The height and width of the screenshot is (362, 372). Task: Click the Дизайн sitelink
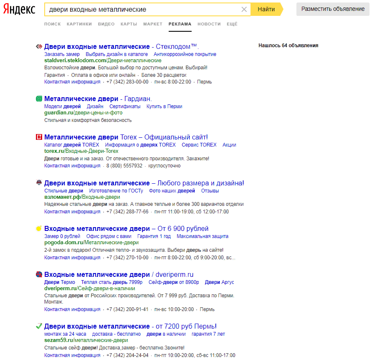click(95, 106)
